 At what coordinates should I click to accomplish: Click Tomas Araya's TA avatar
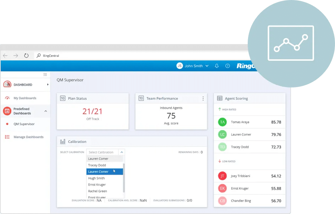pyautogui.click(x=222, y=122)
